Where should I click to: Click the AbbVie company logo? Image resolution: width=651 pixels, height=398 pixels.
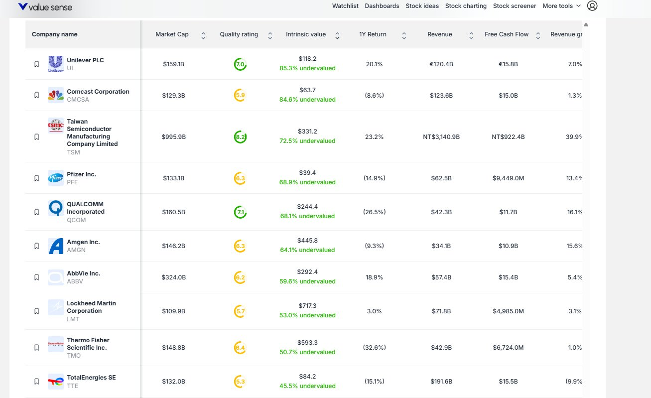click(x=55, y=277)
